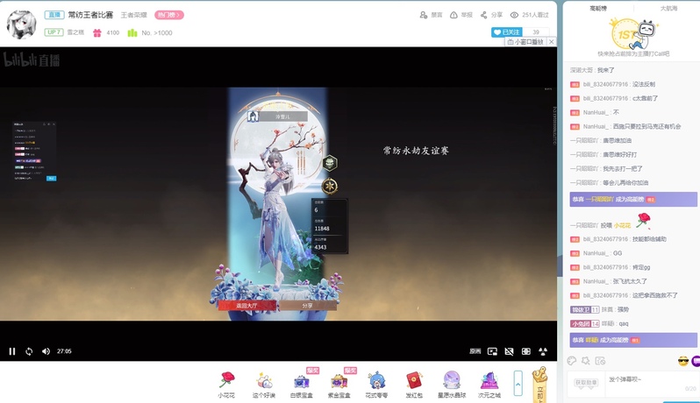Open the 王者荣耀 category link
The image size is (700, 403).
tap(133, 15)
